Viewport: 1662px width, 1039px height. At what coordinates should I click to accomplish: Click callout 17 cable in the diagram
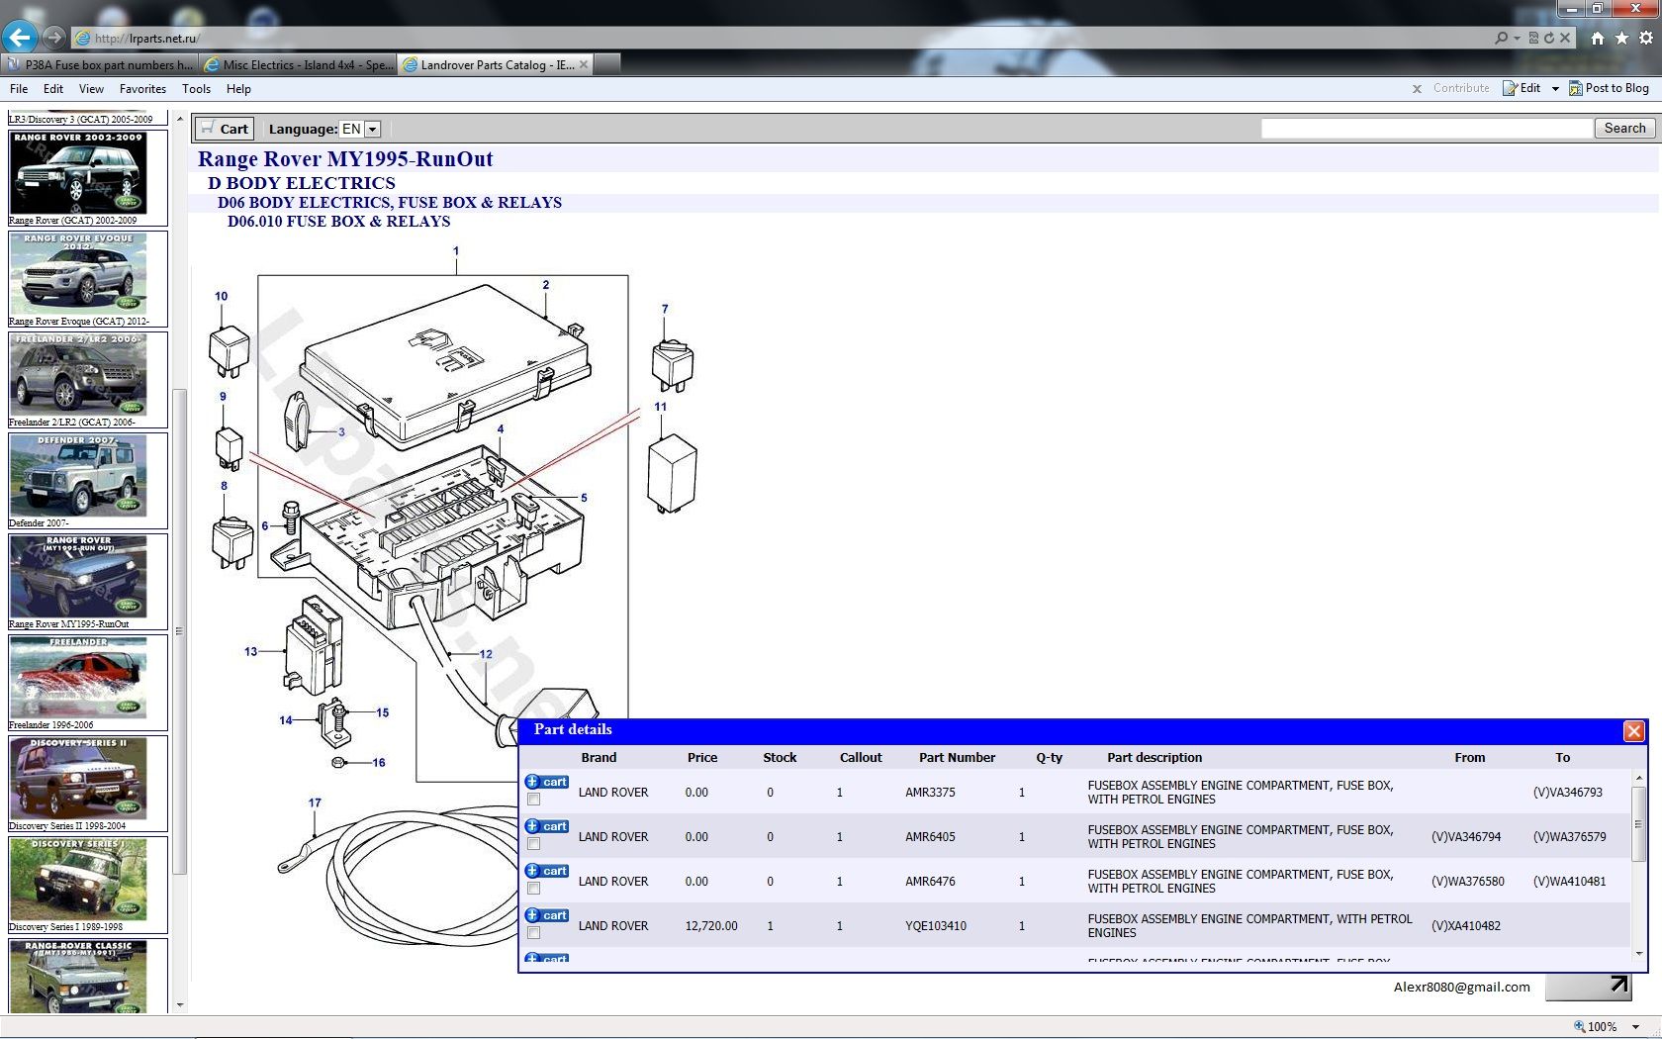[x=315, y=803]
